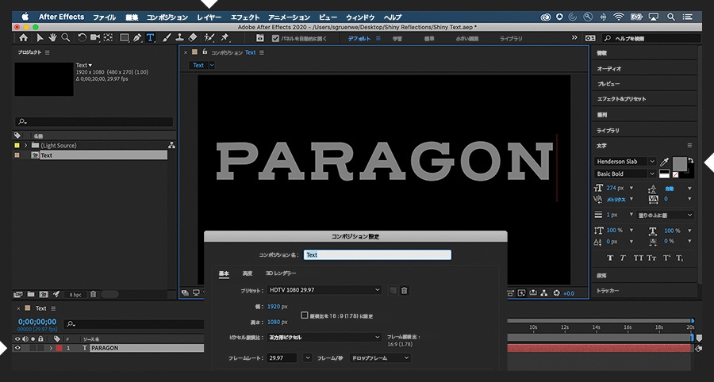Open the pixel aspect ratio dropdown

324,338
